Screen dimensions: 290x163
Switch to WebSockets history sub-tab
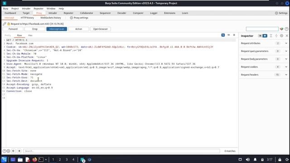tap(50, 18)
